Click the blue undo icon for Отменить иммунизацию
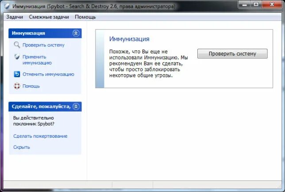Screen dimensions: 285x192 tap(17, 74)
